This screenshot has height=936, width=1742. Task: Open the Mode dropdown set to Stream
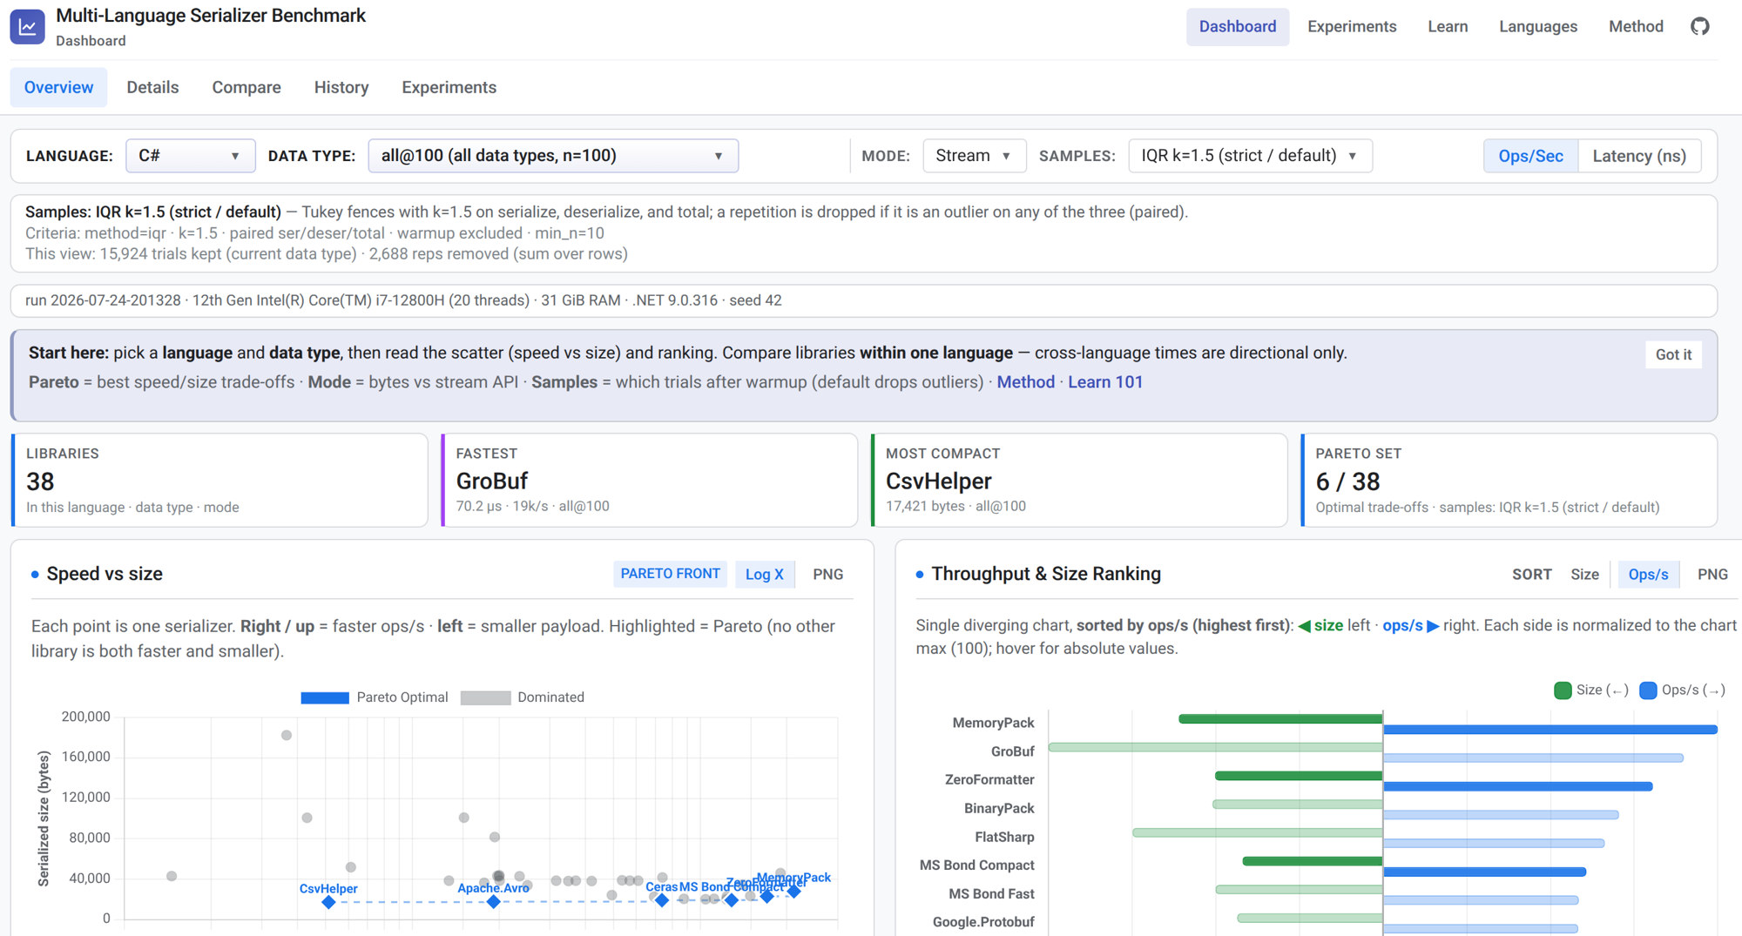coord(974,156)
